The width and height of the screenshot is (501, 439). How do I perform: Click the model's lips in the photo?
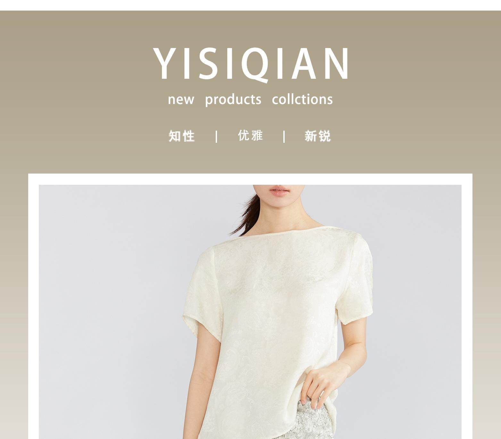click(x=279, y=192)
